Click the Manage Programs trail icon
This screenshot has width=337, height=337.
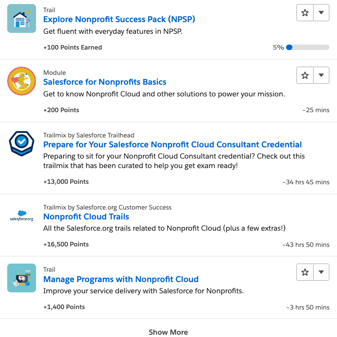click(22, 278)
